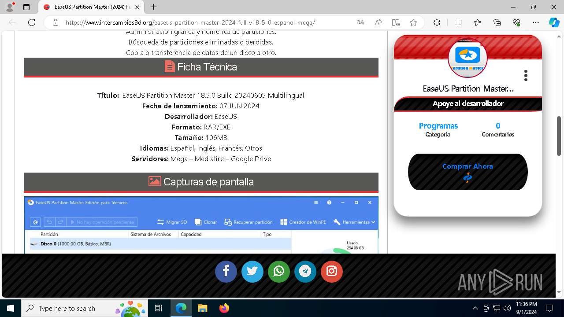The height and width of the screenshot is (317, 564).
Task: Go back in browser history
Action: pos(12,22)
